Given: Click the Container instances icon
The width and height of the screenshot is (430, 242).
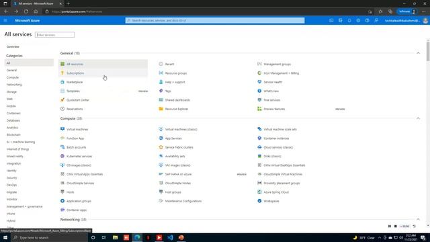Looking at the screenshot, I should (259, 138).
